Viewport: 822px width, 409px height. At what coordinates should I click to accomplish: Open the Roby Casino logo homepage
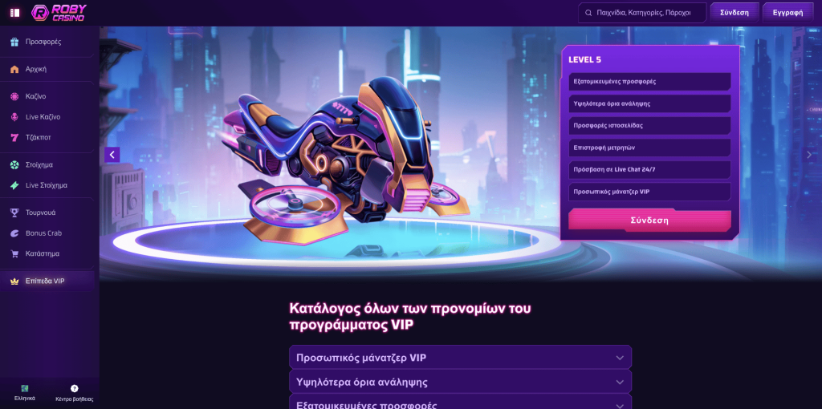coord(59,13)
